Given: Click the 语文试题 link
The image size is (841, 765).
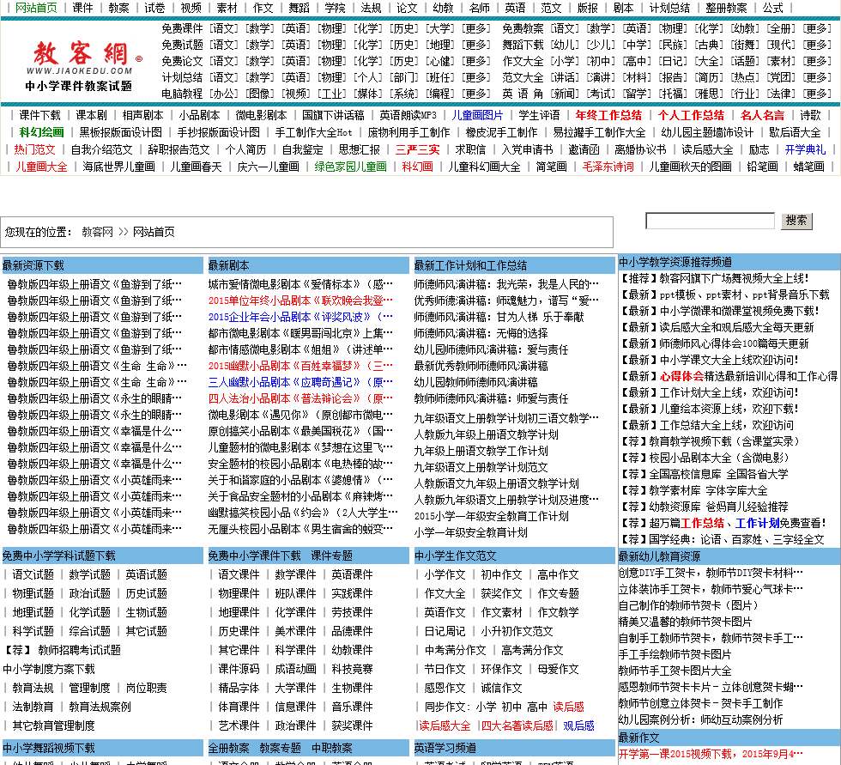Looking at the screenshot, I should pyautogui.click(x=33, y=574).
